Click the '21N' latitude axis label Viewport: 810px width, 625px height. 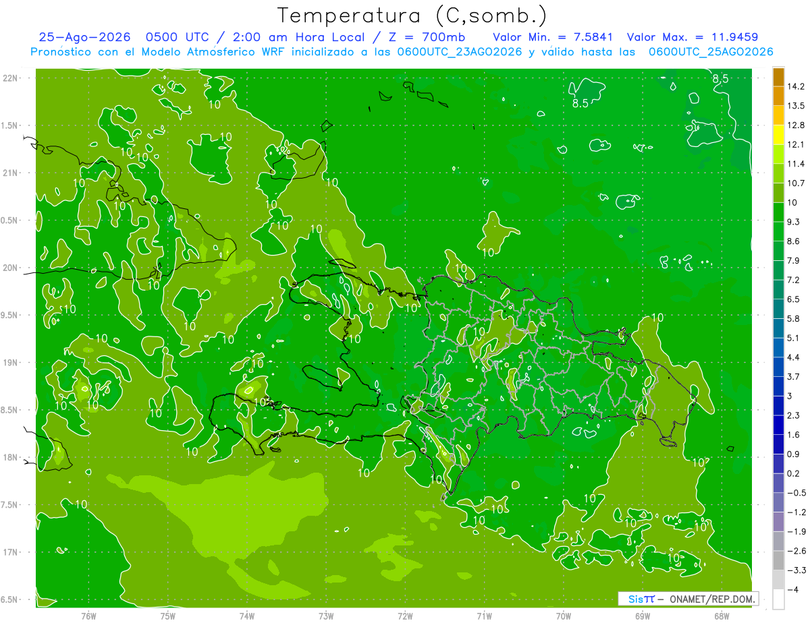pos(11,173)
